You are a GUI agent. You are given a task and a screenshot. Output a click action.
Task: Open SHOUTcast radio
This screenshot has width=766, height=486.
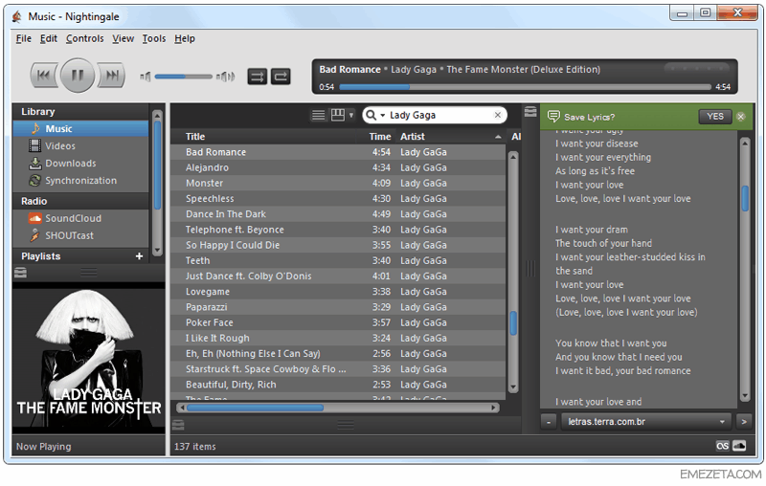coord(81,235)
